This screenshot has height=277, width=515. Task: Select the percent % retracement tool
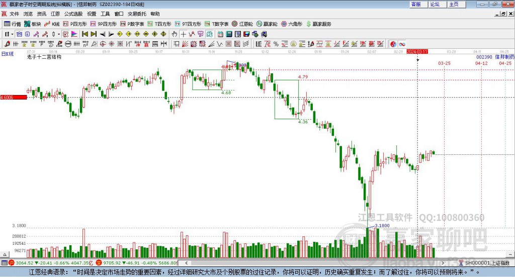(276, 44)
